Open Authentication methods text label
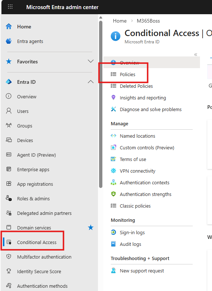Screen dimensions: 212x291 pyautogui.click(x=42, y=286)
